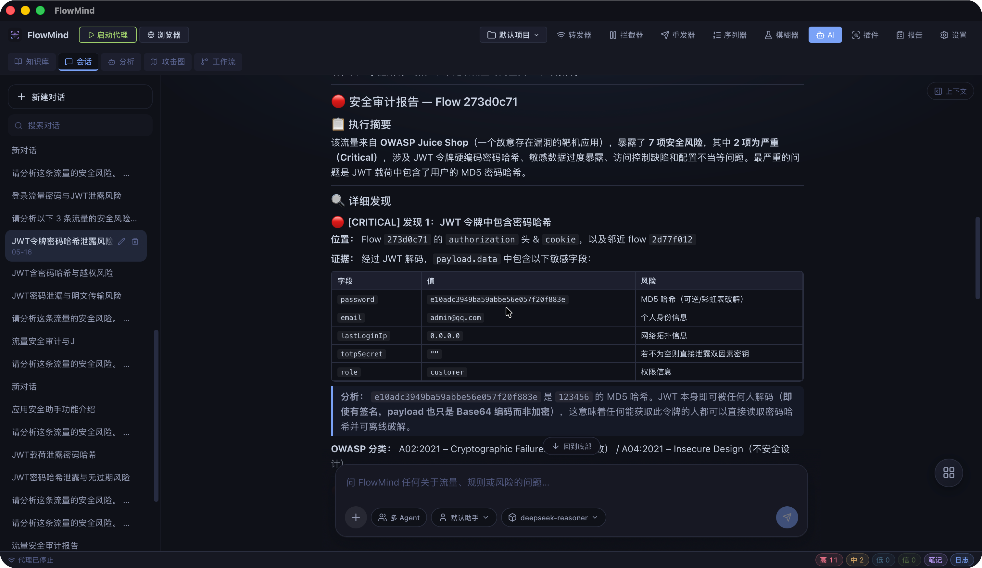The image size is (982, 568).
Task: Focus the 问 FlowMind chat input box
Action: pos(571,483)
